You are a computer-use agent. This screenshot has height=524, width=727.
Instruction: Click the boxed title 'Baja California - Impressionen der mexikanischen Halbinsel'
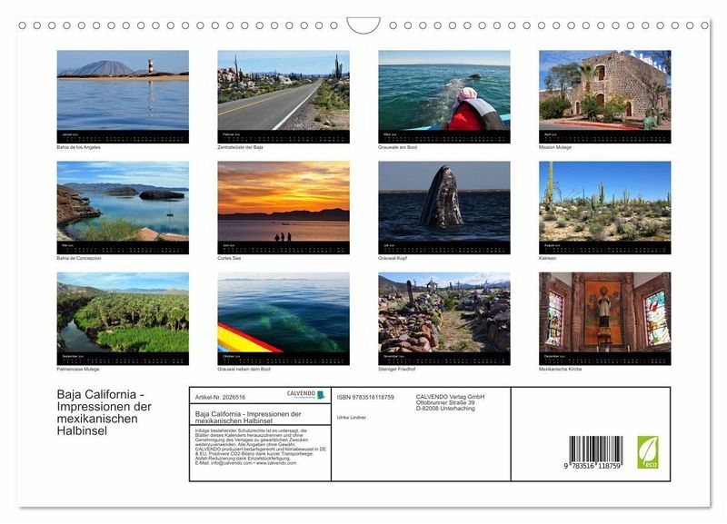(248, 418)
